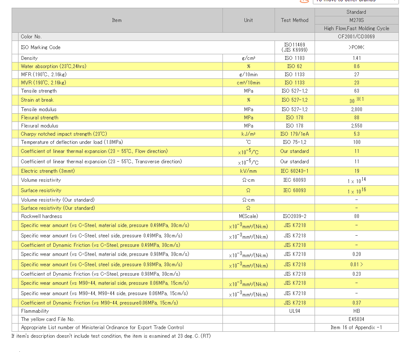The height and width of the screenshot is (352, 417).
Task: Click the "ISO11469 (JIS K6999)" test method cell
Action: (x=295, y=47)
